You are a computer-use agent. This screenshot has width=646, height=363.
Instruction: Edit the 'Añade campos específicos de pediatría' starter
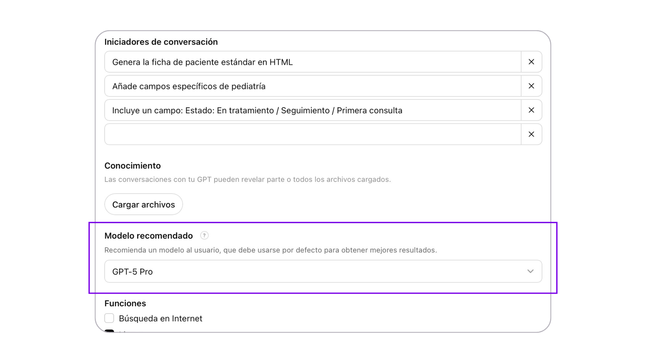click(x=313, y=86)
